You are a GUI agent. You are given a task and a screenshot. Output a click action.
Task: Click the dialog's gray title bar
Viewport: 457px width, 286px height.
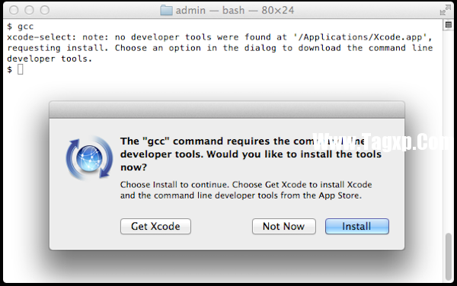[227, 110]
